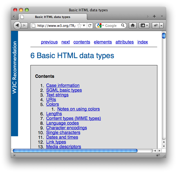The image size is (177, 173).
Task: Bookmark this page with the star icon
Action: click(x=79, y=25)
